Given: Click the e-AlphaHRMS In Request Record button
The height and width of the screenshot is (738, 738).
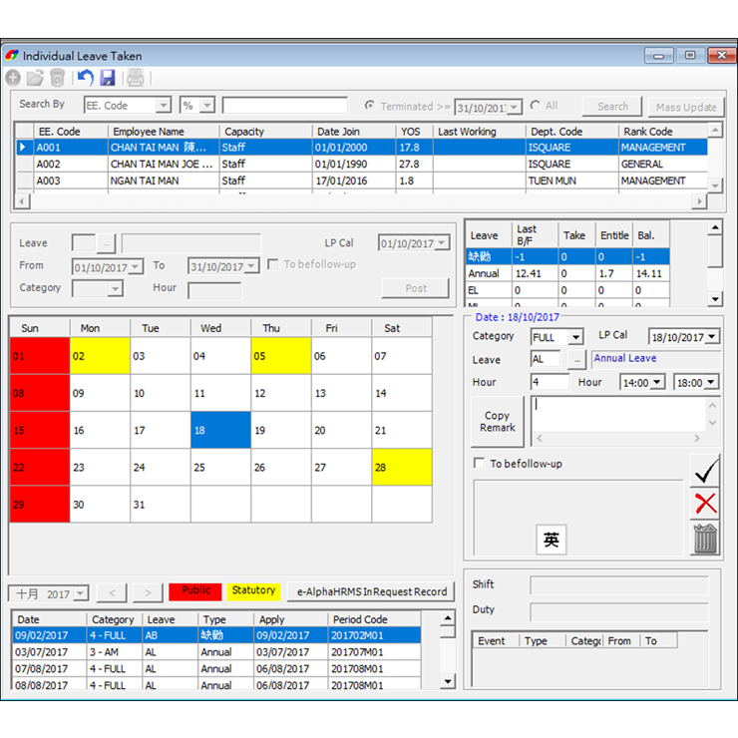Looking at the screenshot, I should point(371,591).
